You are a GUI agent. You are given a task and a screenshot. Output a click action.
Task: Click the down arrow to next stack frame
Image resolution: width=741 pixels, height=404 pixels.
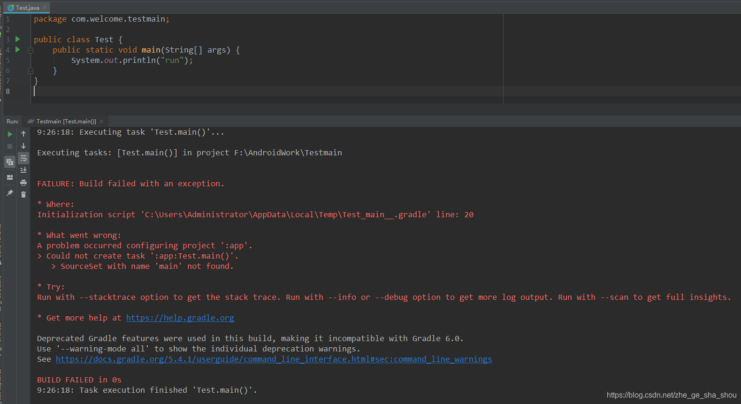[x=23, y=146]
